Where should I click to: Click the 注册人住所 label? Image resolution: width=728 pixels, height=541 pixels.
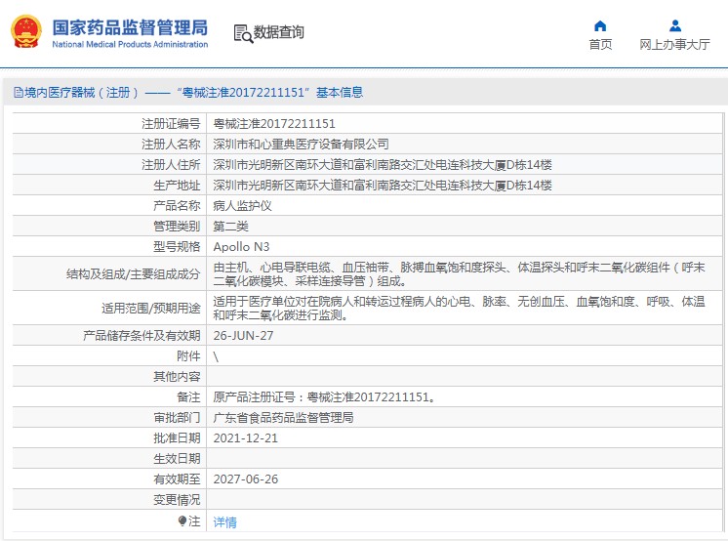click(x=171, y=164)
